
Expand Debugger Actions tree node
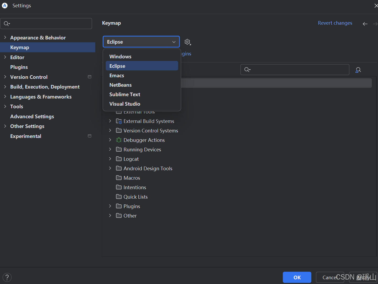[110, 140]
